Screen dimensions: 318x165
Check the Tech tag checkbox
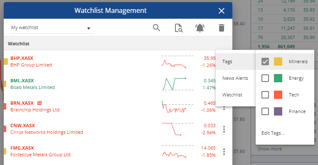tap(265, 95)
